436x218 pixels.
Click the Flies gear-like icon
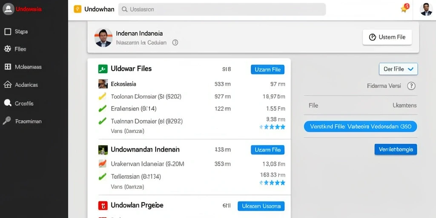coord(8,49)
